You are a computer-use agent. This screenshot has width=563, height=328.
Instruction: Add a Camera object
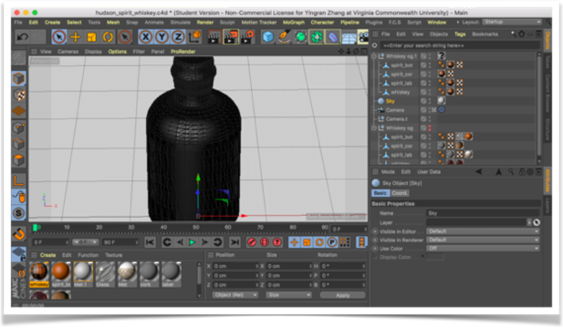point(363,37)
